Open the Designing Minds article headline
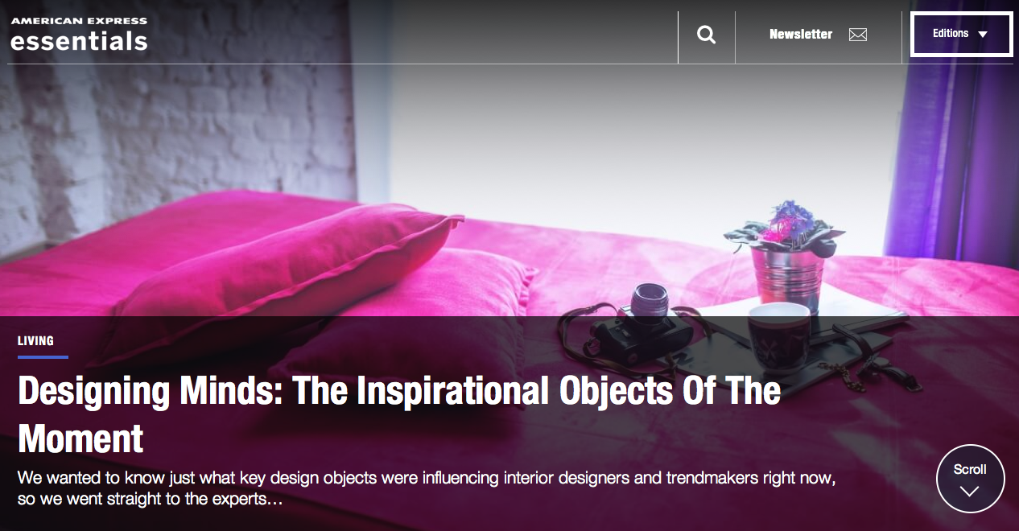The width and height of the screenshot is (1019, 531). coord(399,415)
